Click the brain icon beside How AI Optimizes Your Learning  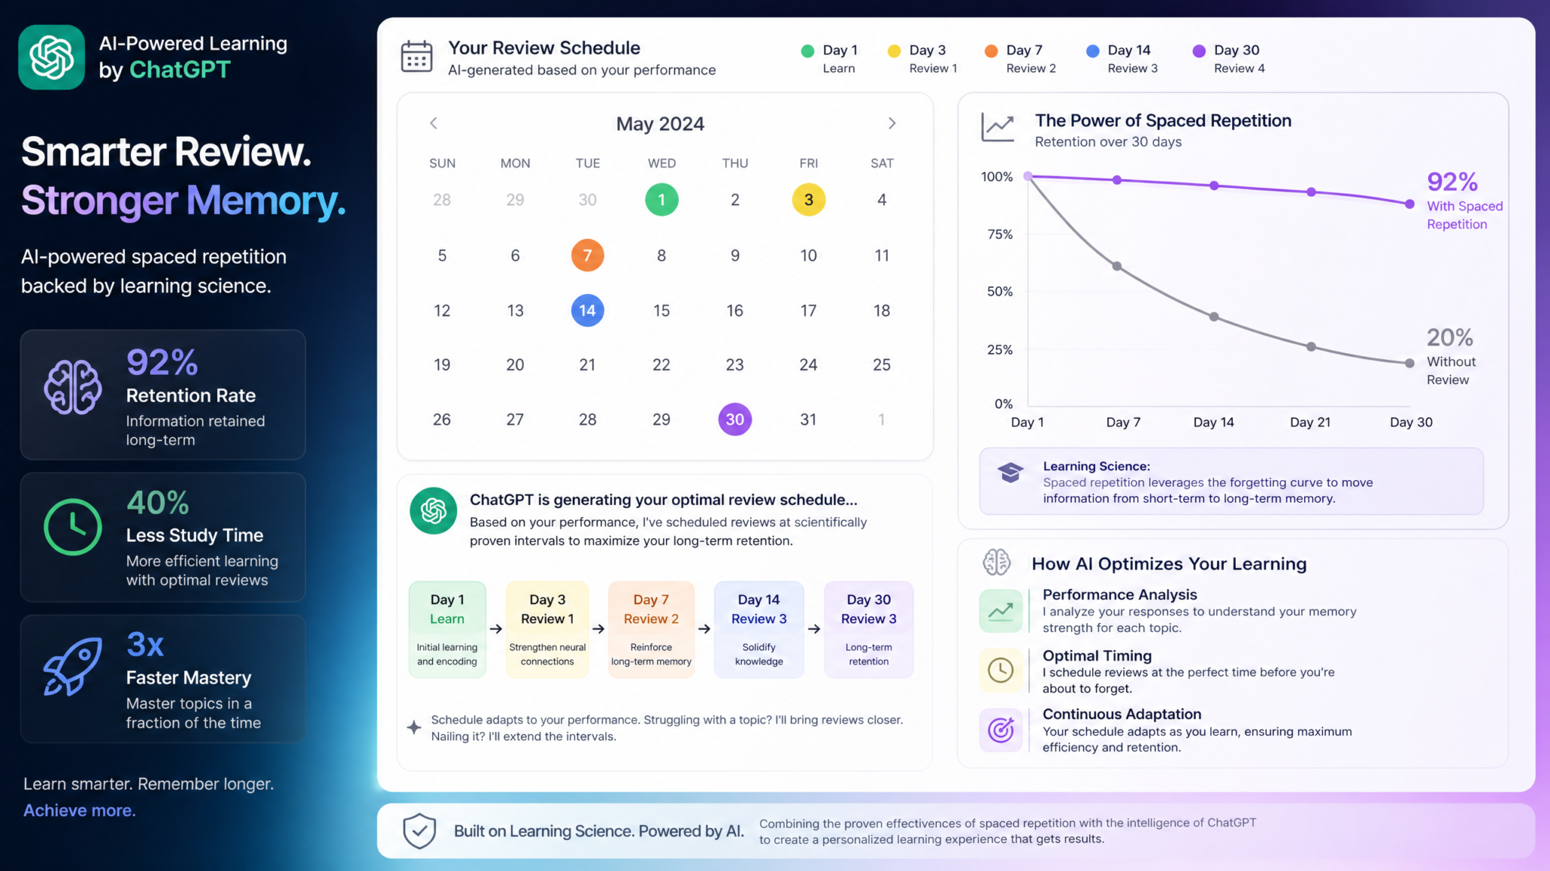(x=997, y=562)
